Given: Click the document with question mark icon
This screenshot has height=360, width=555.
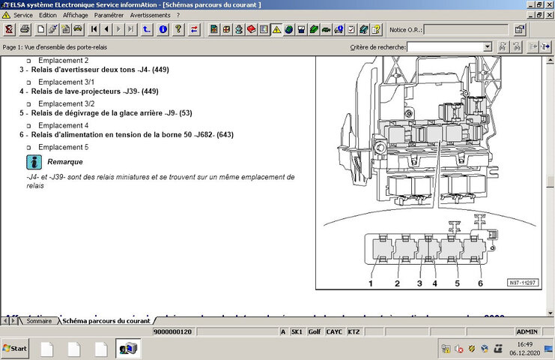Looking at the screenshot, I should point(376,29).
